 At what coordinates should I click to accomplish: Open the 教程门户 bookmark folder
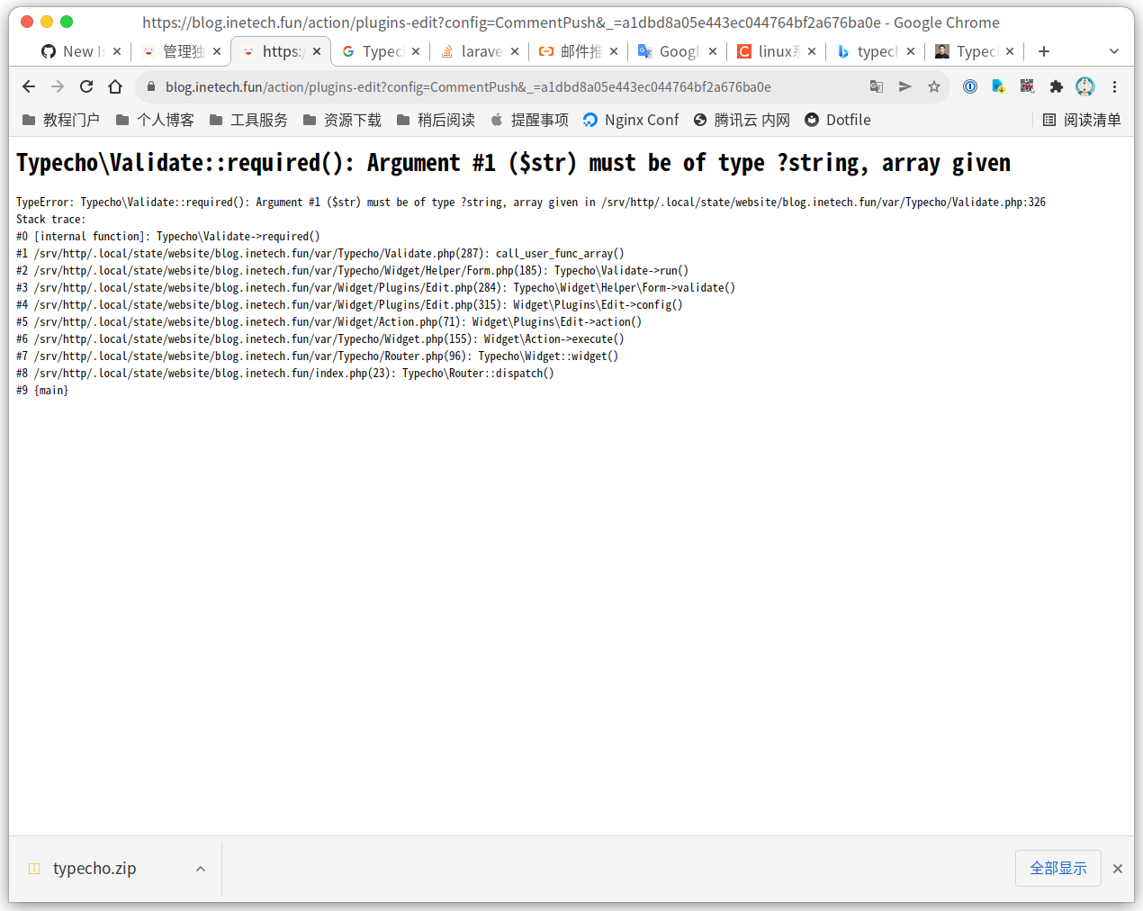(x=60, y=120)
